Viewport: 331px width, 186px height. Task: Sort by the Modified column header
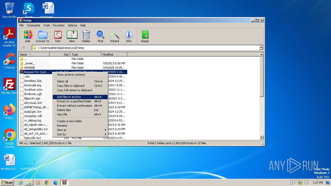point(114,55)
